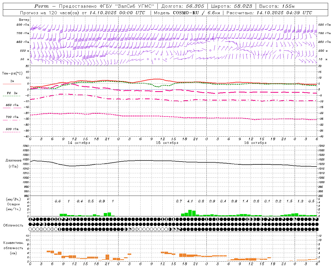Click the "15 октября" date label
Screen dimensions: 332x266
click(x=167, y=143)
